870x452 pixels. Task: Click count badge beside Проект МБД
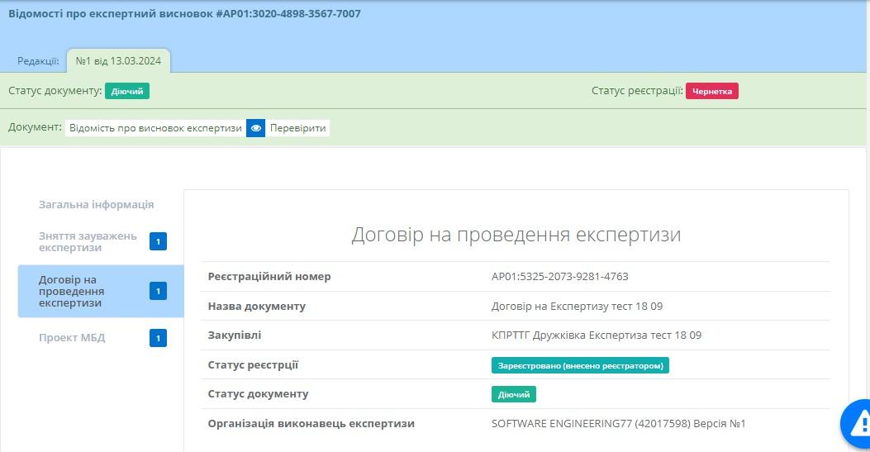point(158,338)
